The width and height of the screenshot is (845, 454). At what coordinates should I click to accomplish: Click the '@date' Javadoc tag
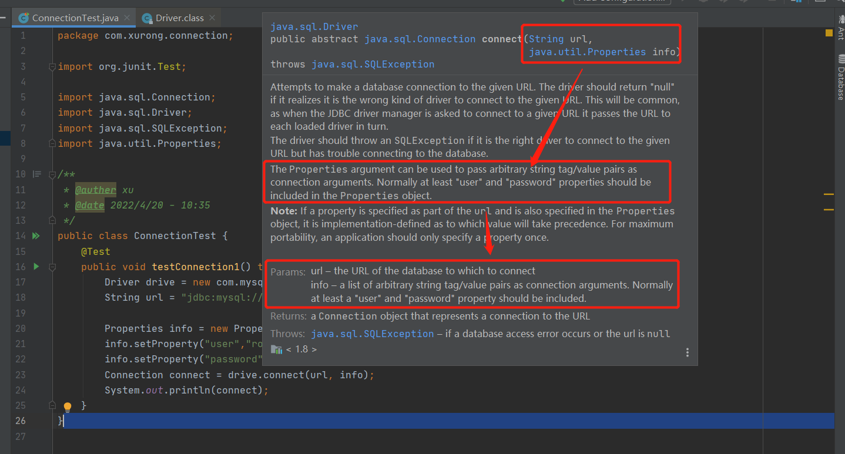click(x=90, y=206)
